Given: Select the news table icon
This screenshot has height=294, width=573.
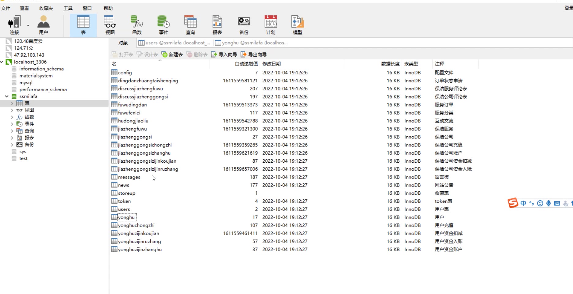Looking at the screenshot, I should click(114, 185).
